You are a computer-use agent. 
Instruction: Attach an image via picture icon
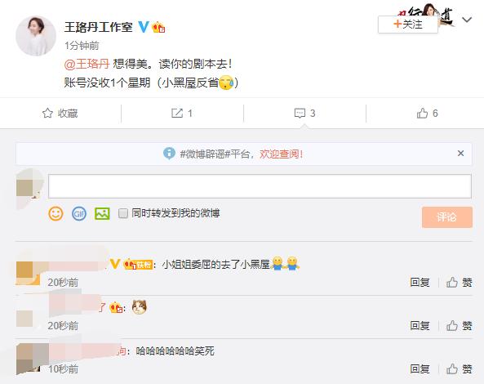102,213
